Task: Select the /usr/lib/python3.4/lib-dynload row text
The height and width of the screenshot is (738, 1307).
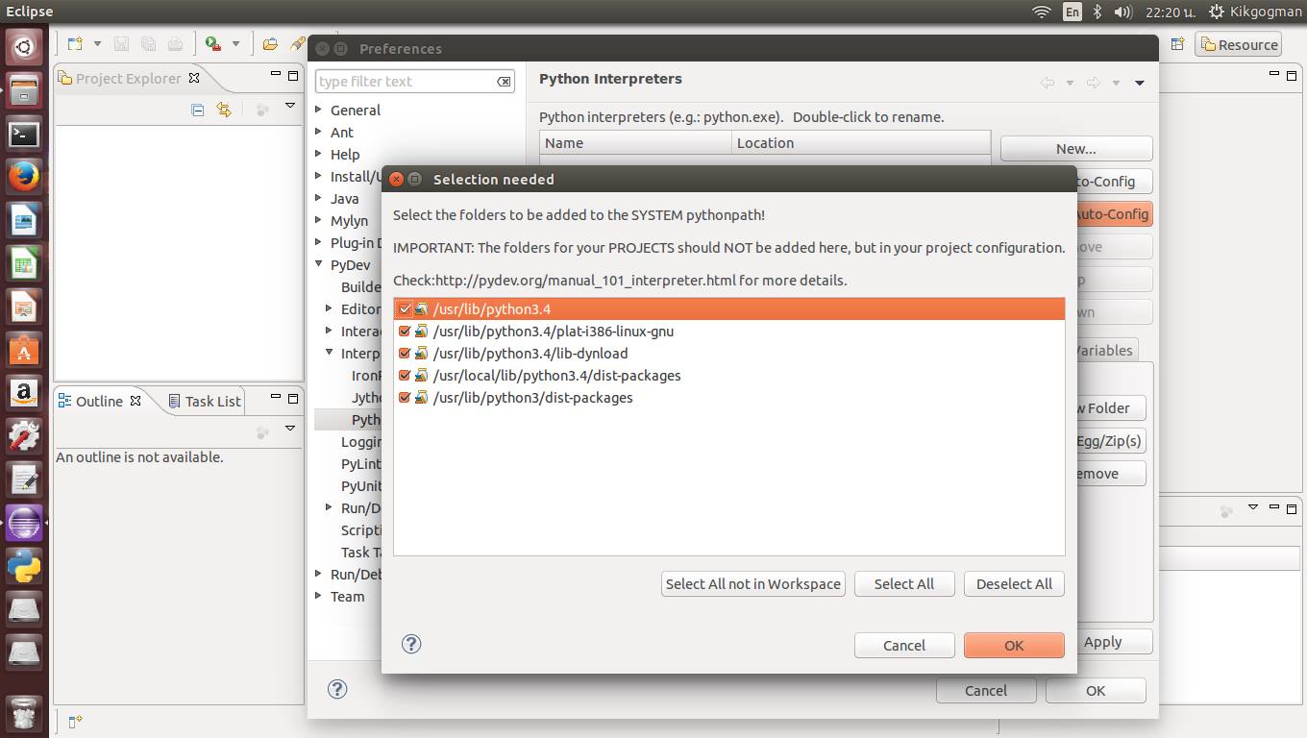Action: [530, 354]
